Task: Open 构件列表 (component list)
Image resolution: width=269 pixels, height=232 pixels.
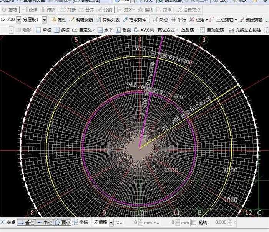Action: coord(108,20)
